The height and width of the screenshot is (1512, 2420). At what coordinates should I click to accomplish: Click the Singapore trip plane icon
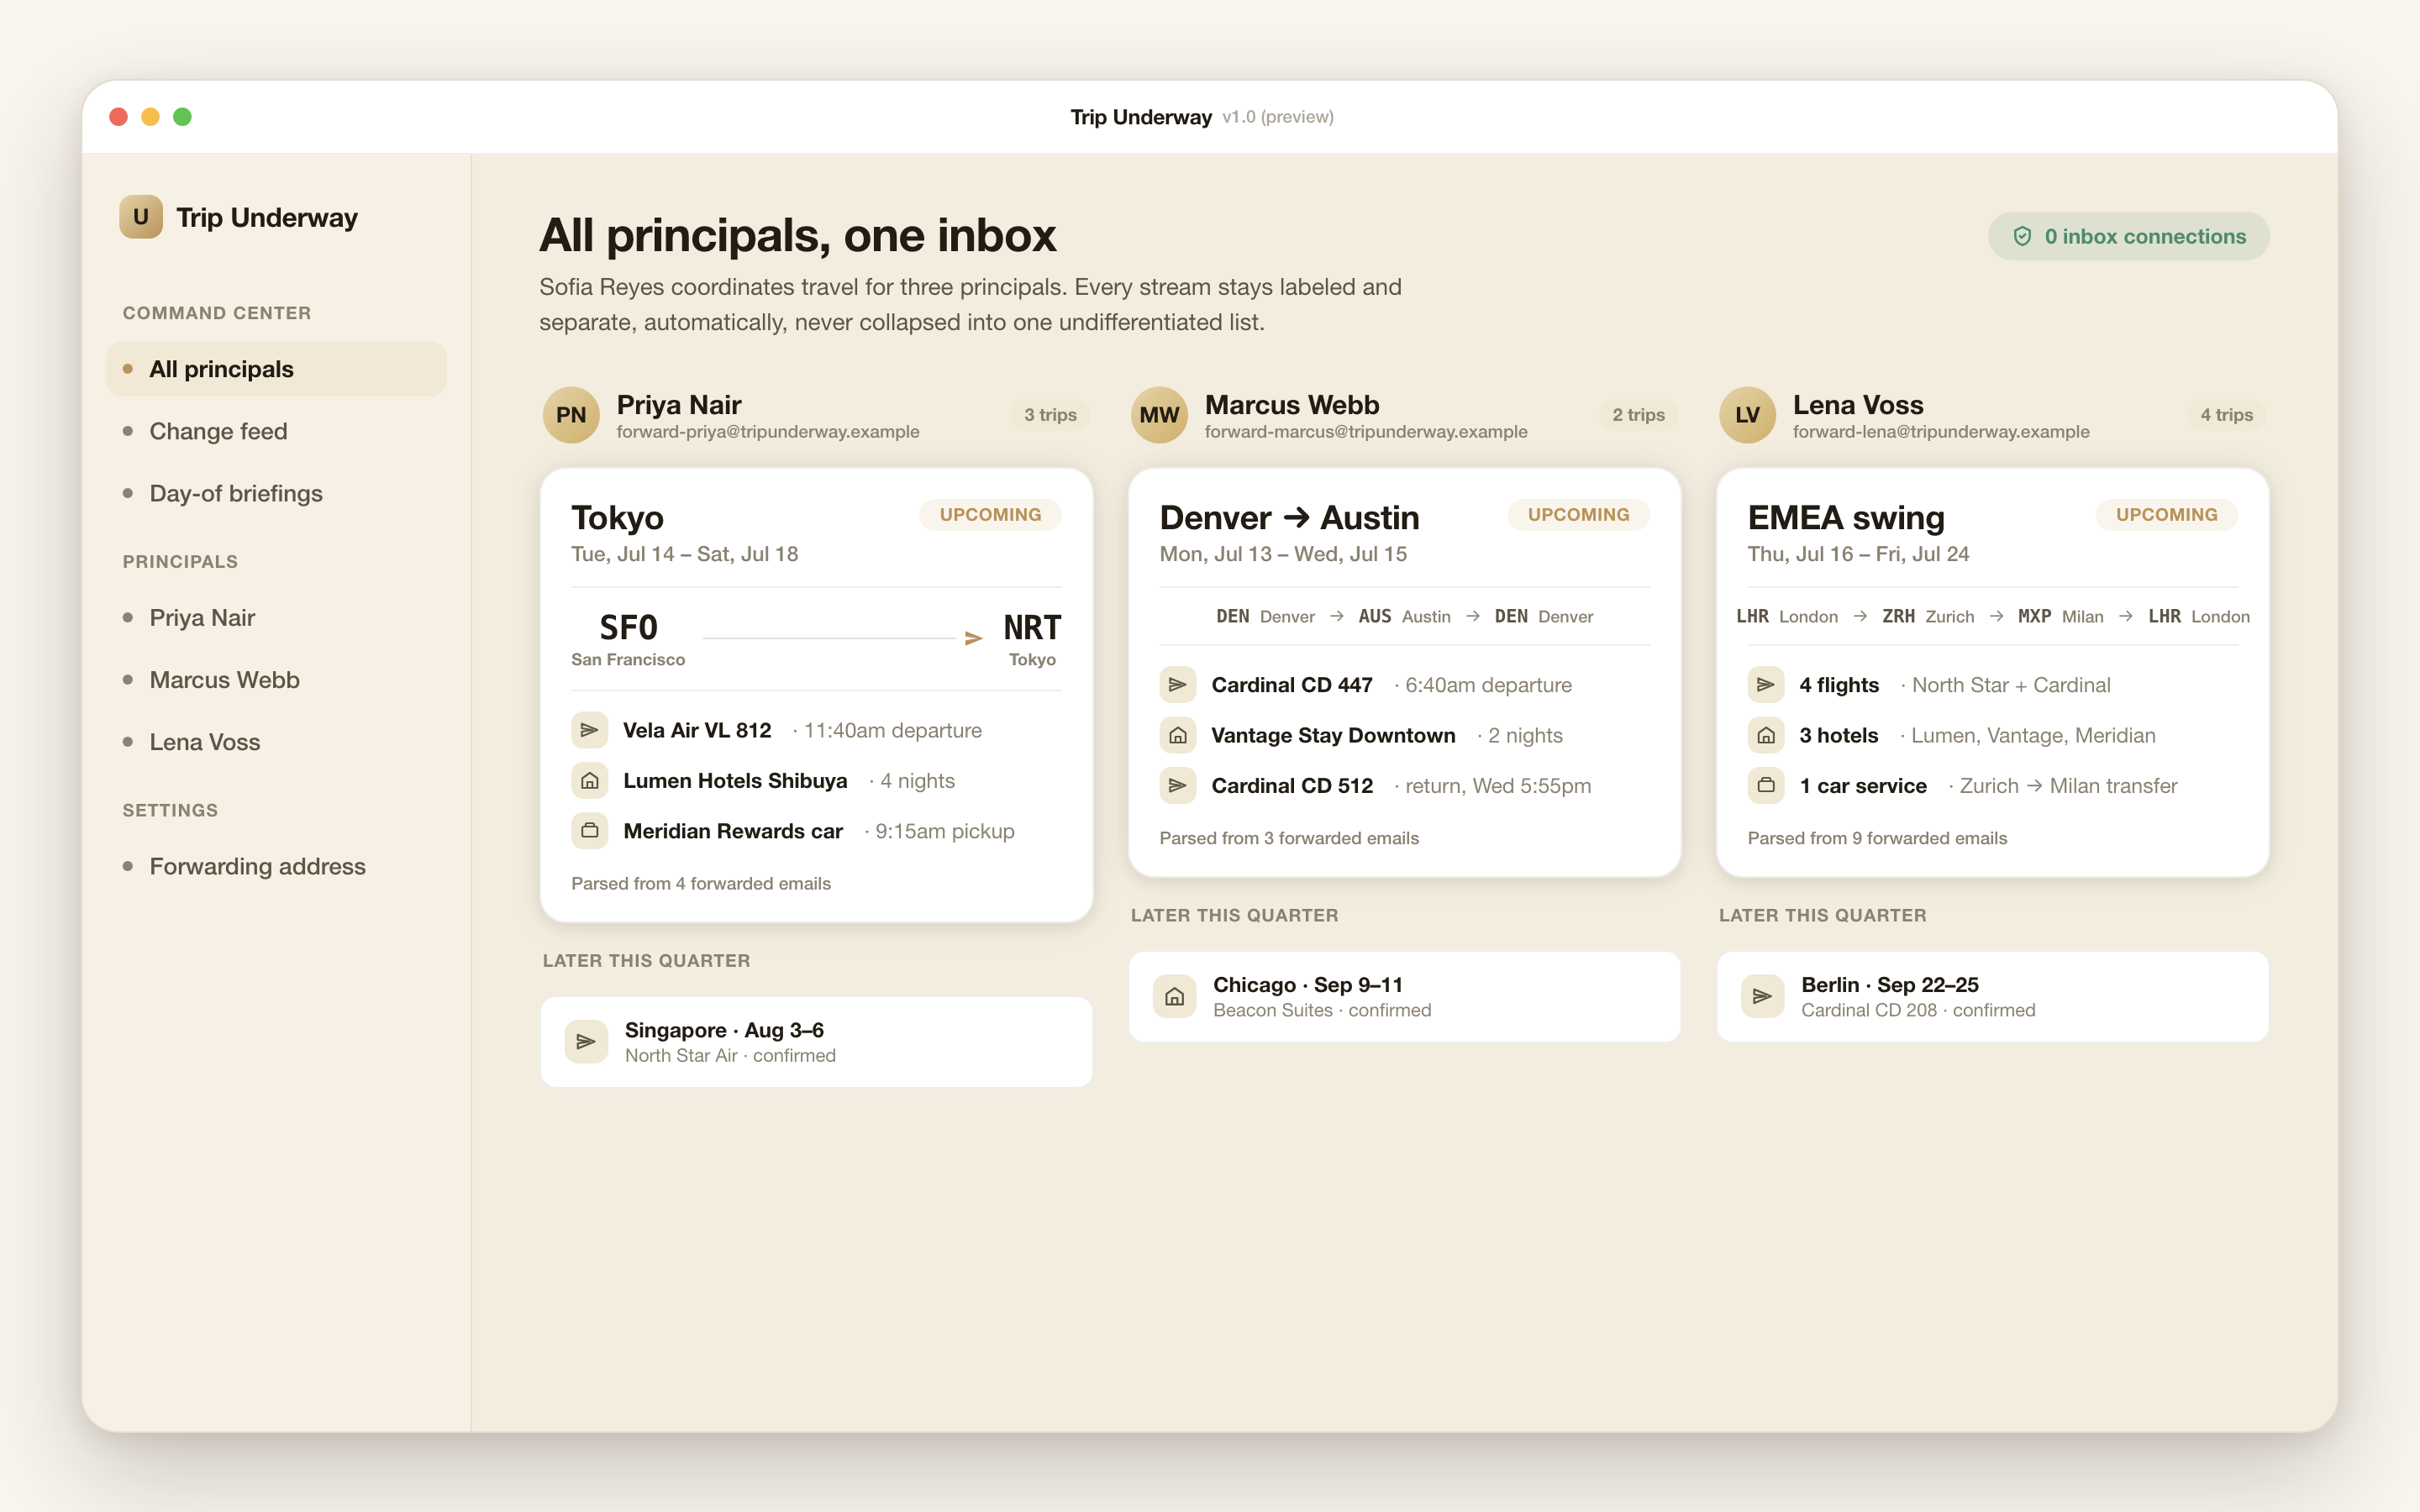coord(586,1042)
